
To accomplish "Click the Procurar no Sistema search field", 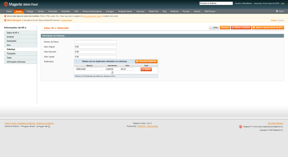I will click(x=216, y=3).
